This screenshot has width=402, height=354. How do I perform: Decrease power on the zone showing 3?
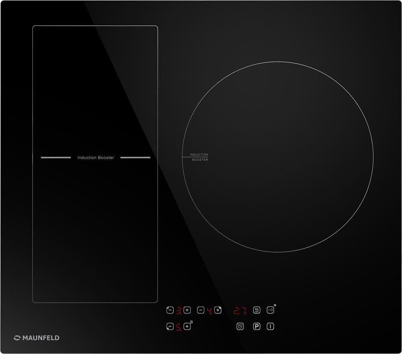click(x=170, y=310)
